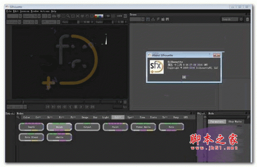Click the Gamma value 1.00 field

[121, 22]
